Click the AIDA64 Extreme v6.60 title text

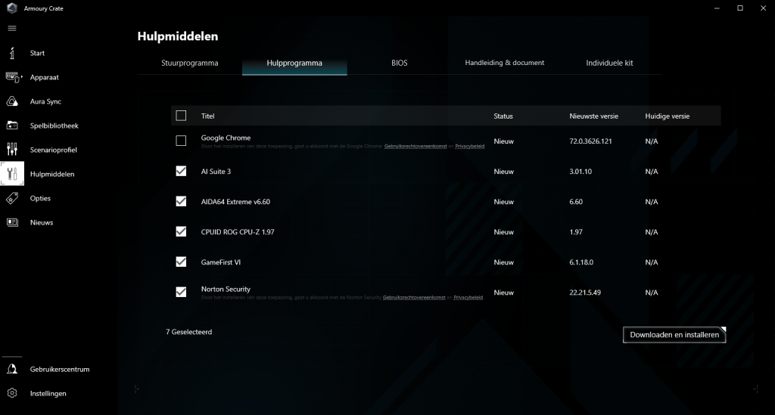point(235,201)
